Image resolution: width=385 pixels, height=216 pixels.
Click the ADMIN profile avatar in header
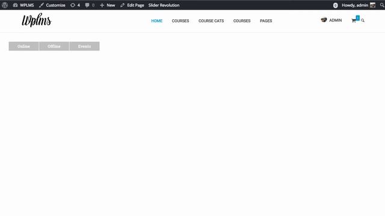click(x=324, y=20)
